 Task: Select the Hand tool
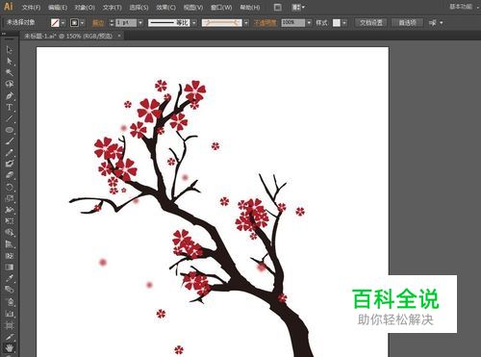click(x=9, y=347)
